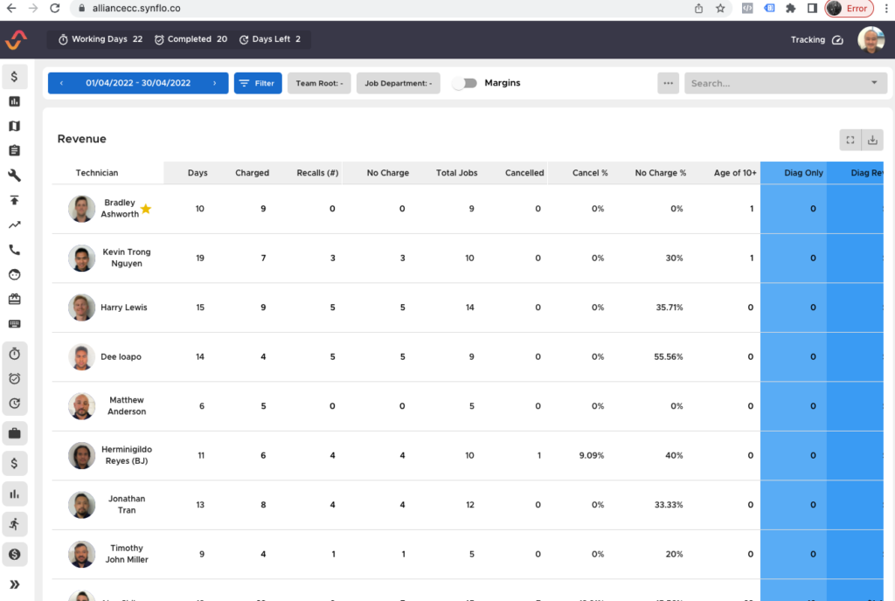Click the wrench icon in sidebar
Viewport: 895px width, 601px height.
coord(14,176)
